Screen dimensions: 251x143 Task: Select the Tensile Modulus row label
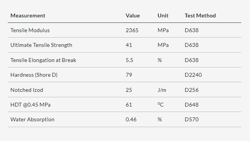click(x=30, y=31)
